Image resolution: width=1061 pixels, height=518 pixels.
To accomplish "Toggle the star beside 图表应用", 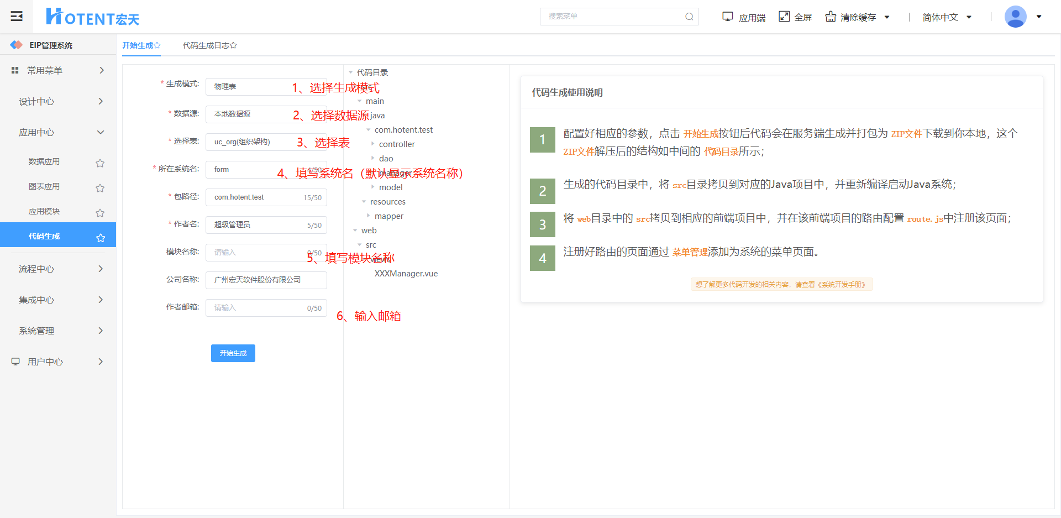I will coord(100,188).
